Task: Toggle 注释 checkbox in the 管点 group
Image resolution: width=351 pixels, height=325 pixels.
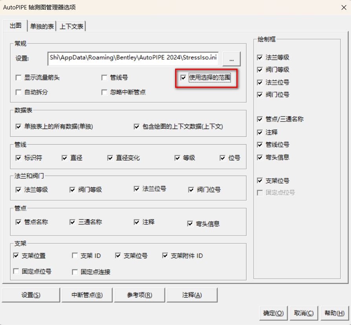Action: click(x=137, y=222)
